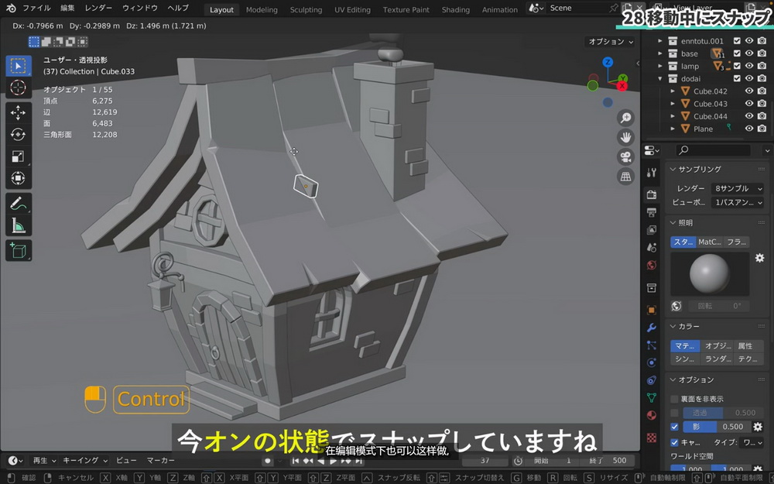The height and width of the screenshot is (484, 774).
Task: Open the cavity タイプ dropdown
Action: [x=752, y=442]
